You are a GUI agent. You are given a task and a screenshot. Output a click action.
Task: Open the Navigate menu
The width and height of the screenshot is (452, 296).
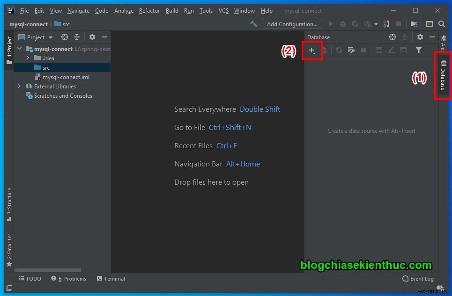pos(78,11)
